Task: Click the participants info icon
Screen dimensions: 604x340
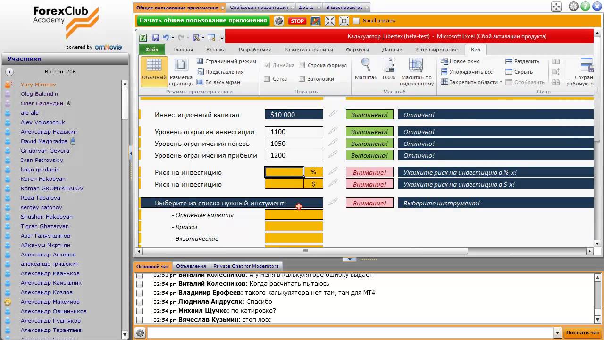Action: click(x=9, y=72)
